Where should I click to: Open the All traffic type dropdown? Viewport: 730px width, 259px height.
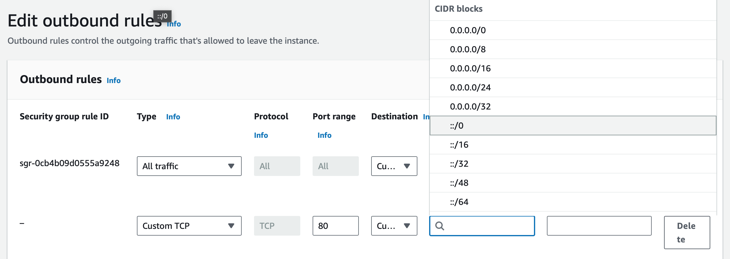[x=189, y=166]
